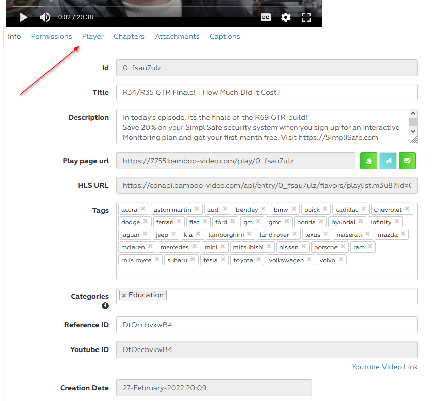The width and height of the screenshot is (432, 401).
Task: Remove the cadillac tag
Action: [364, 209]
